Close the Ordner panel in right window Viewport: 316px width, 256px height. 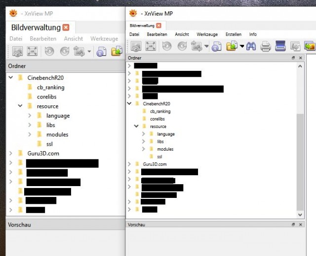coord(301,58)
